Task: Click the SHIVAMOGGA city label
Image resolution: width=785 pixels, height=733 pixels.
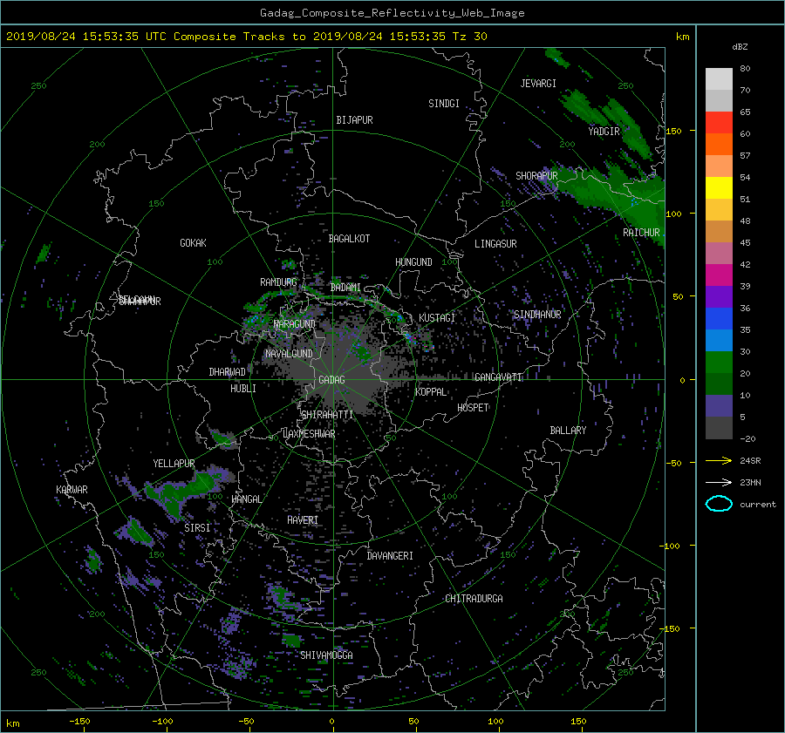Action: [x=326, y=655]
